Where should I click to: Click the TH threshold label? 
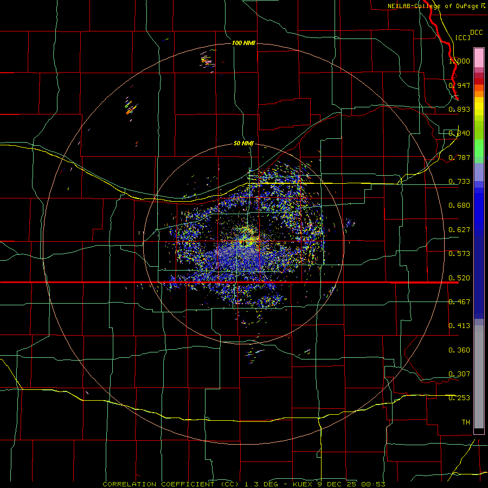(466, 422)
